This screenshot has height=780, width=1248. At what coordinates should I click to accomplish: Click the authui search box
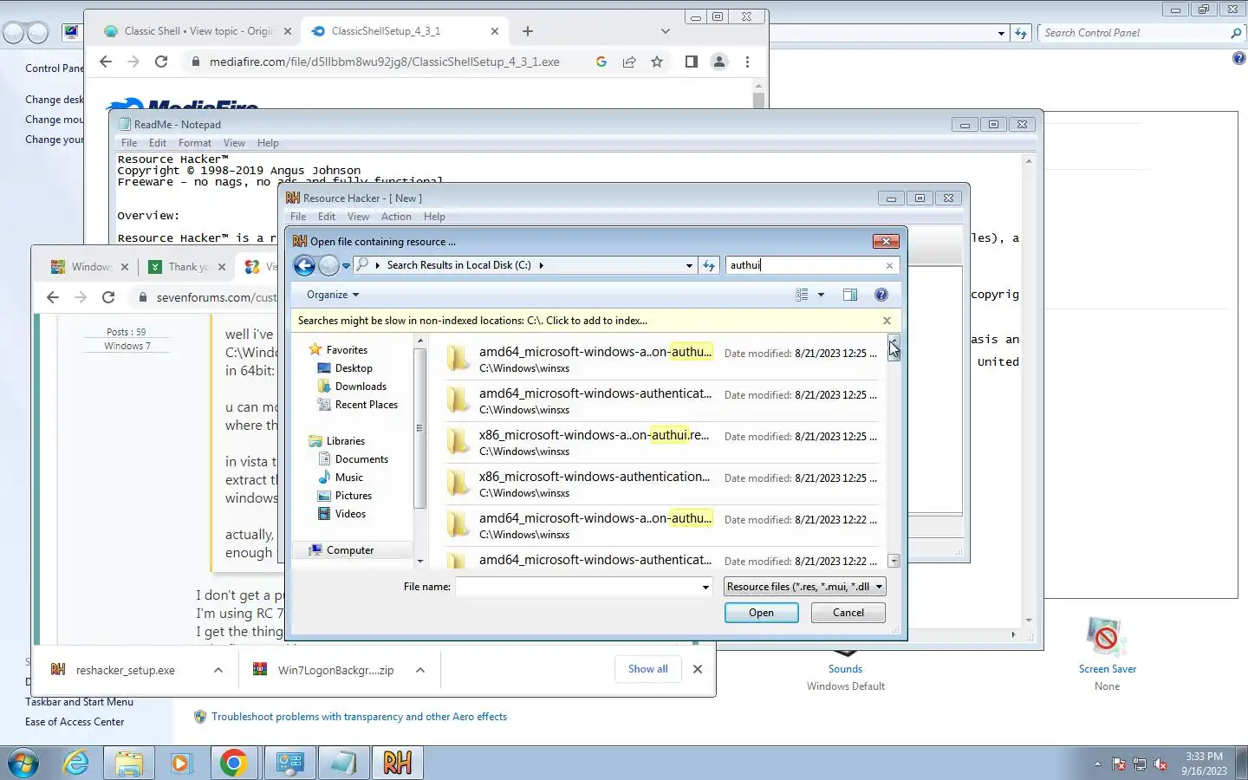click(803, 265)
